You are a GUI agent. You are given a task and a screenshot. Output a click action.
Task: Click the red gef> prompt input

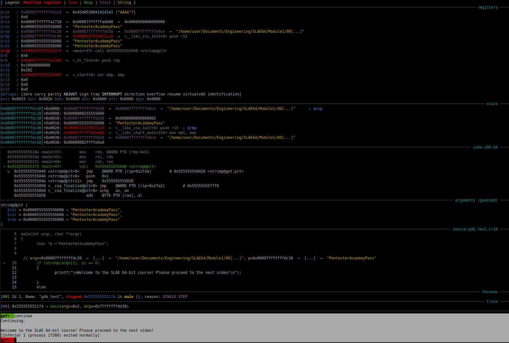tap(7, 340)
